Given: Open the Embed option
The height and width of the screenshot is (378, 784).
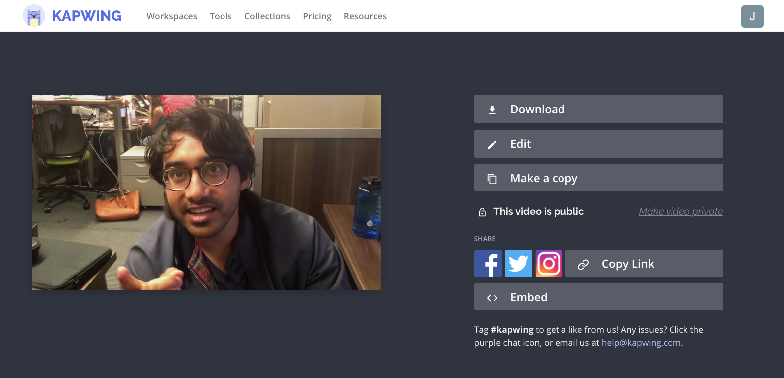Looking at the screenshot, I should [x=599, y=297].
